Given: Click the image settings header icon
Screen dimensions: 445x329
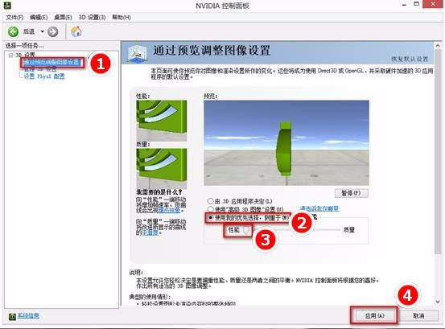Looking at the screenshot, I should 138,53.
